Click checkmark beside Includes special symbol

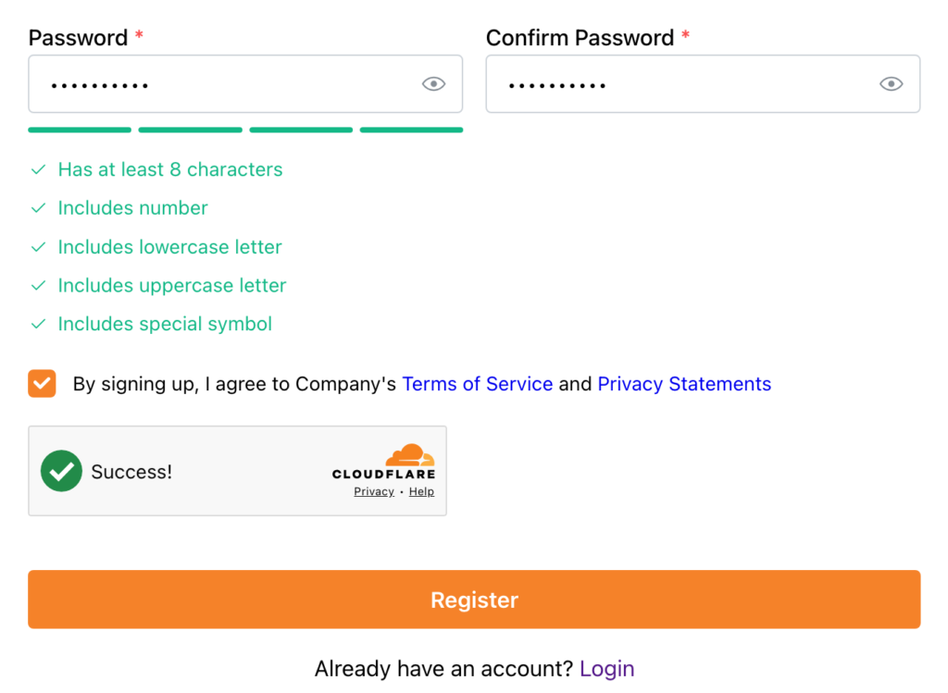coord(38,324)
